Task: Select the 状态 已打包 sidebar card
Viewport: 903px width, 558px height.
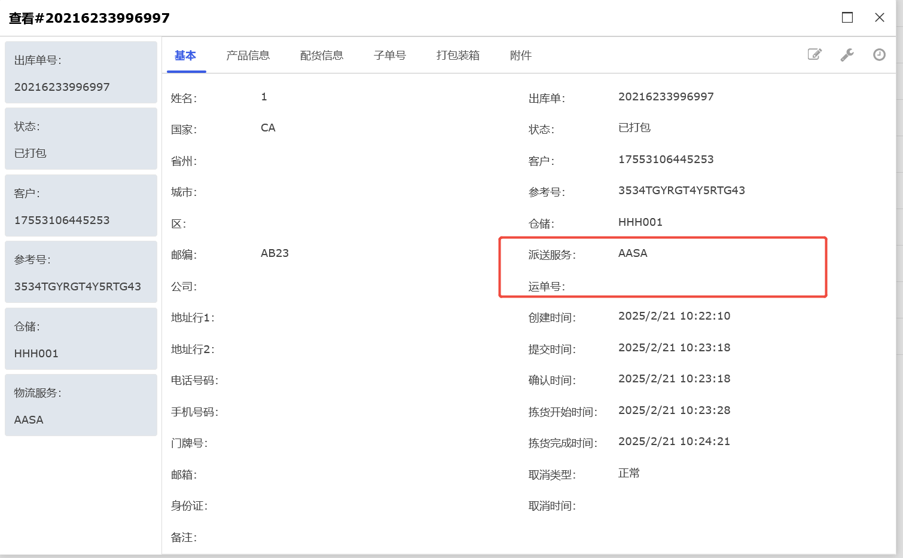Action: 81,139
